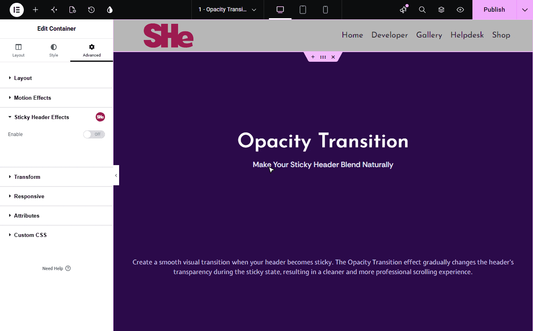Open the Elementor logo menu
This screenshot has height=331, width=533.
tap(17, 10)
